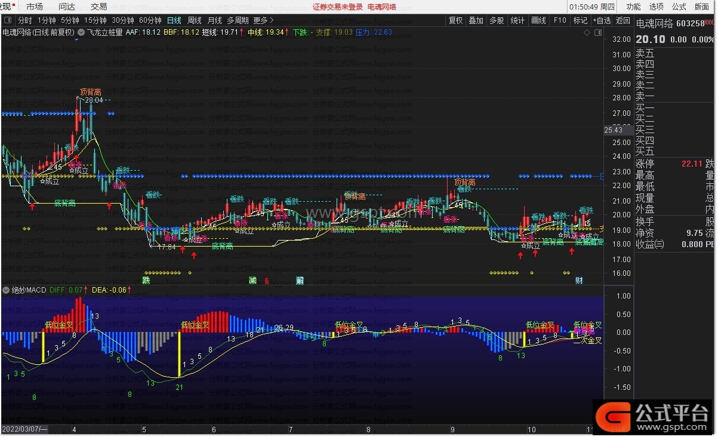718x437 pixels.
Task: Open the F10 company info
Action: click(560, 20)
